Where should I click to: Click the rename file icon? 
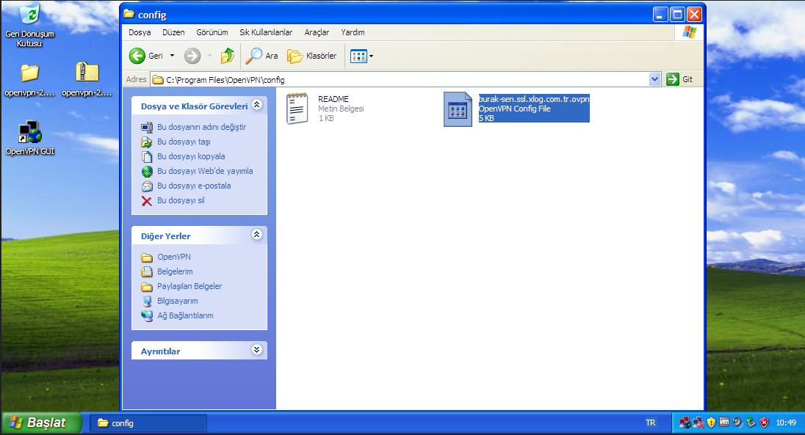click(147, 127)
